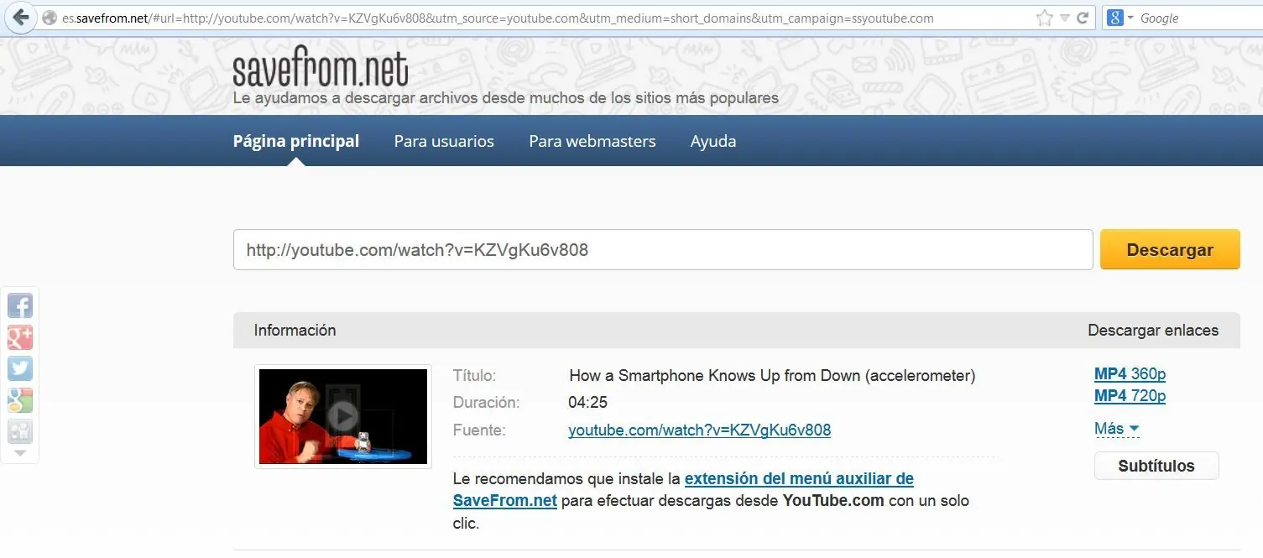Image resolution: width=1263 pixels, height=558 pixels.
Task: Click the Descargar enlaces header label
Action: (1153, 331)
